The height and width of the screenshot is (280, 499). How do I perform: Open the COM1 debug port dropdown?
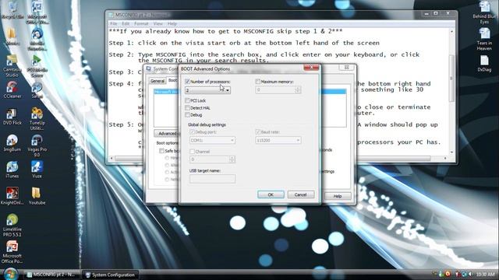point(212,140)
